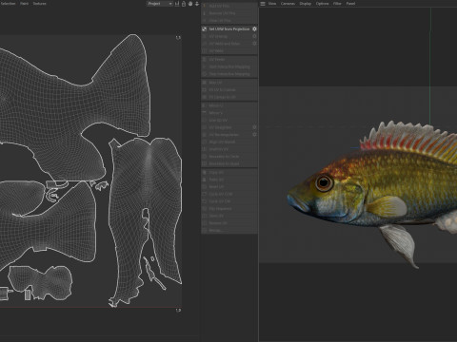Click Start Interactive Mapping

click(229, 66)
